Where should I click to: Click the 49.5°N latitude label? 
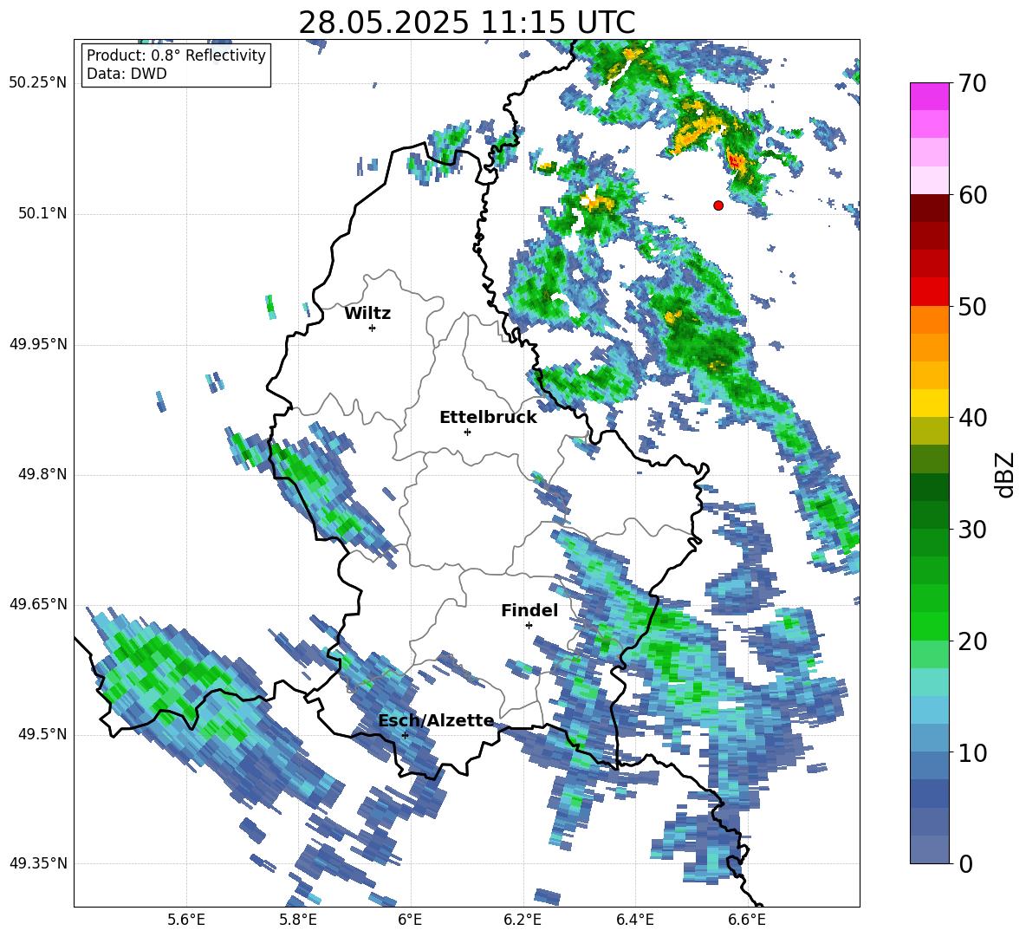tap(42, 734)
